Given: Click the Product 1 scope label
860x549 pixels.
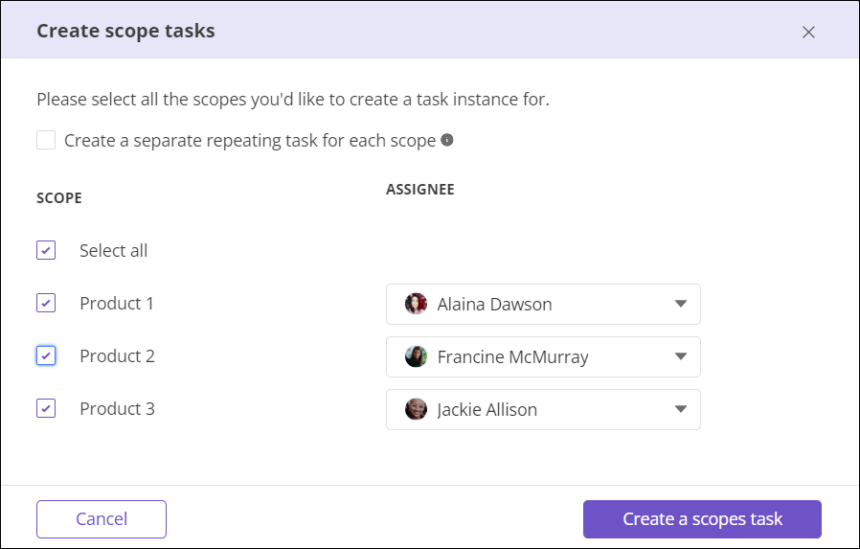Looking at the screenshot, I should click(117, 304).
